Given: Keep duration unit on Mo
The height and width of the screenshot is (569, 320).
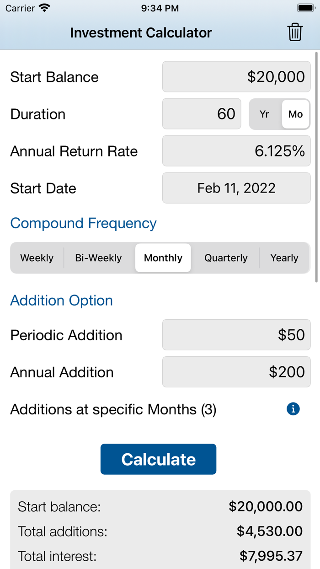Looking at the screenshot, I should click(295, 114).
